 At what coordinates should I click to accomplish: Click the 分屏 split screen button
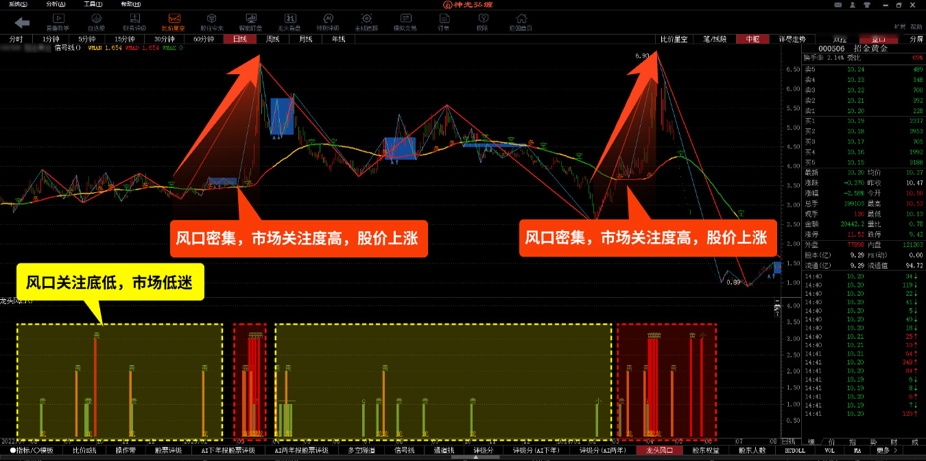click(916, 39)
